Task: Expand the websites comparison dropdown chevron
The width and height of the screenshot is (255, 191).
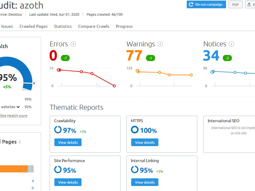Action: point(18,107)
